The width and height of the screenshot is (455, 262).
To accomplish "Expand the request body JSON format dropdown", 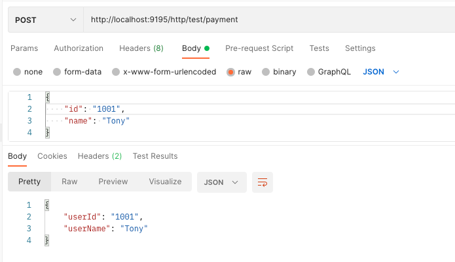I will [x=380, y=72].
